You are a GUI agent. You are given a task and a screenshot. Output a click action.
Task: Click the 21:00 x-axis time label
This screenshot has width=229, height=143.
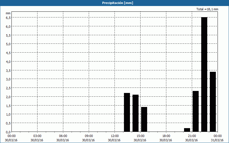[x=192, y=136]
